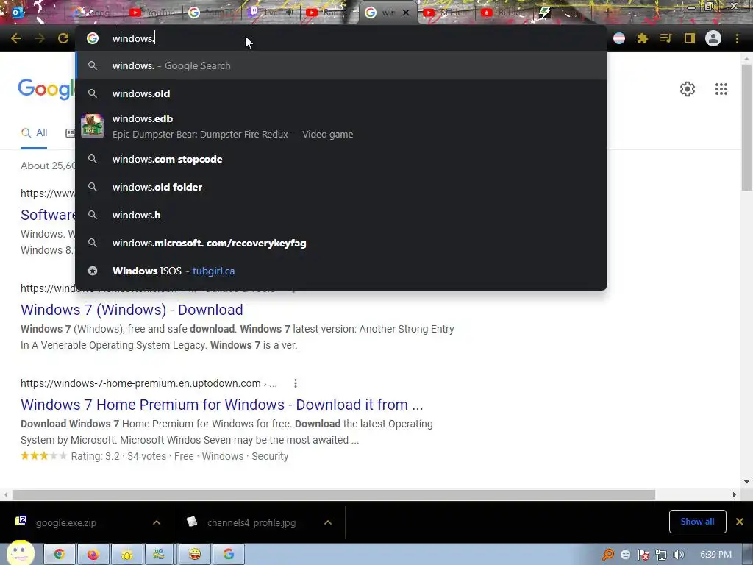Viewport: 753px width, 565px height.
Task: Reload the page with the refresh icon
Action: 63,38
